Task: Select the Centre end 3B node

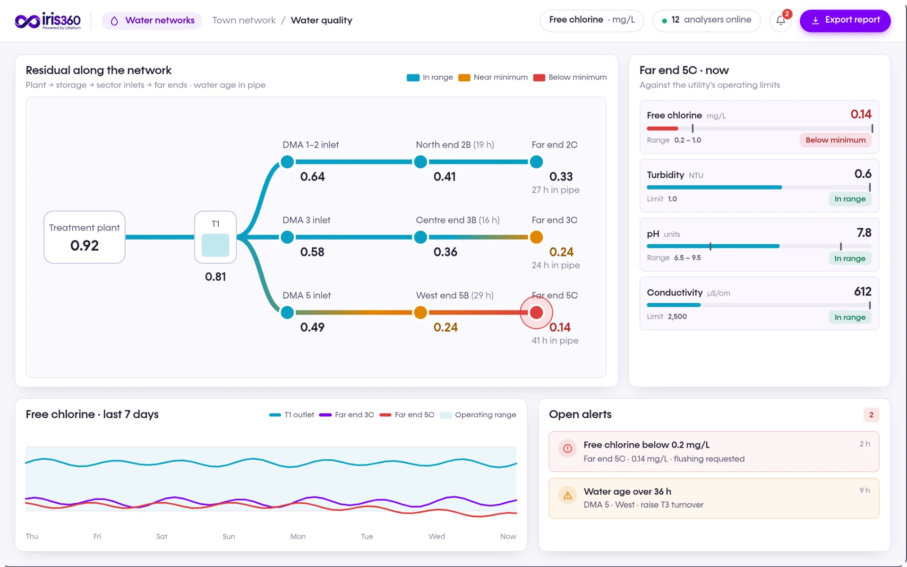Action: tap(420, 237)
